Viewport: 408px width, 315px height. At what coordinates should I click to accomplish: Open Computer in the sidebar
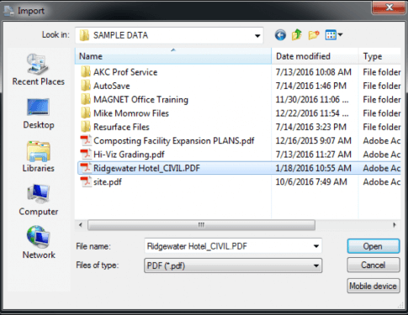coord(39,200)
